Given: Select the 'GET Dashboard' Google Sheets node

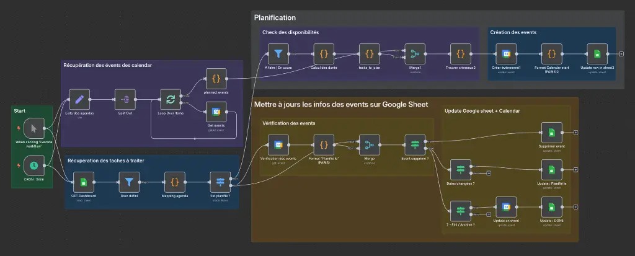Looking at the screenshot, I should [x=83, y=182].
